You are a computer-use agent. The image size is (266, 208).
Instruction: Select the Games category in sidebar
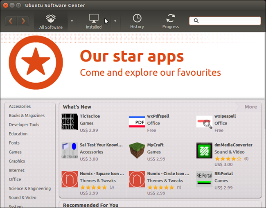tap(15, 152)
